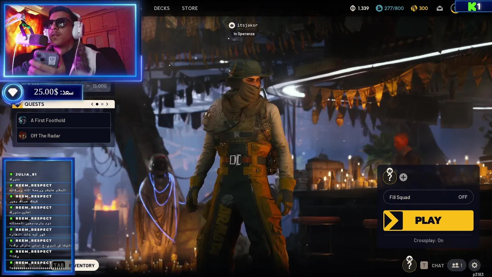Click the yellow 300 tokens icon
Screen dimensions: 492x277
point(414,8)
